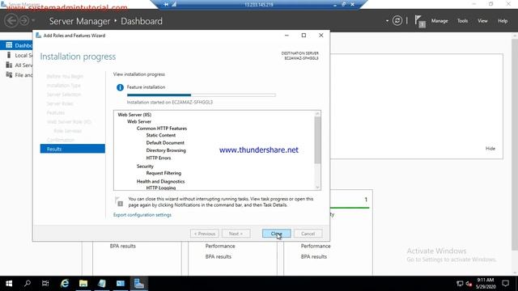This screenshot has height=291, width=518.
Task: Select Static Content in results list
Action: 161,135
